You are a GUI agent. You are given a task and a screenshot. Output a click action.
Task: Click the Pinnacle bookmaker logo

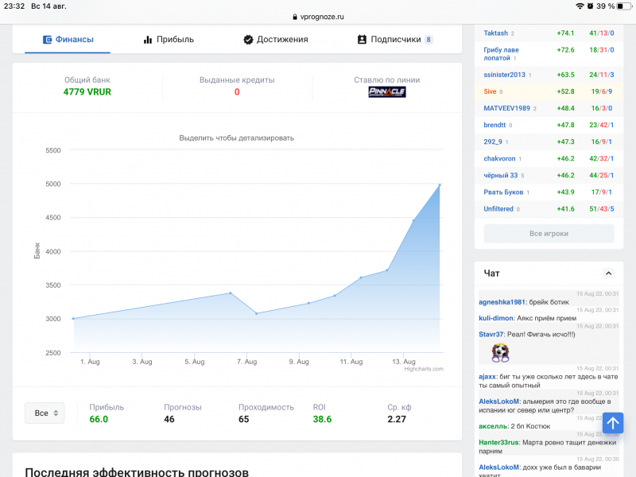pos(387,92)
